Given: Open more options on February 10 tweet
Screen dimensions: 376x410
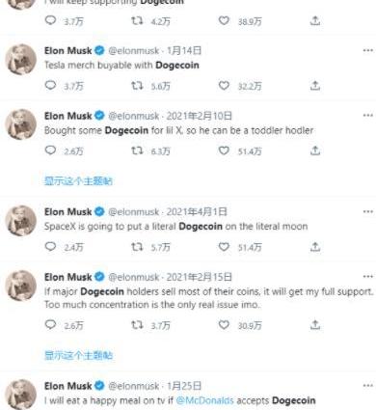Looking at the screenshot, I should point(367,115).
